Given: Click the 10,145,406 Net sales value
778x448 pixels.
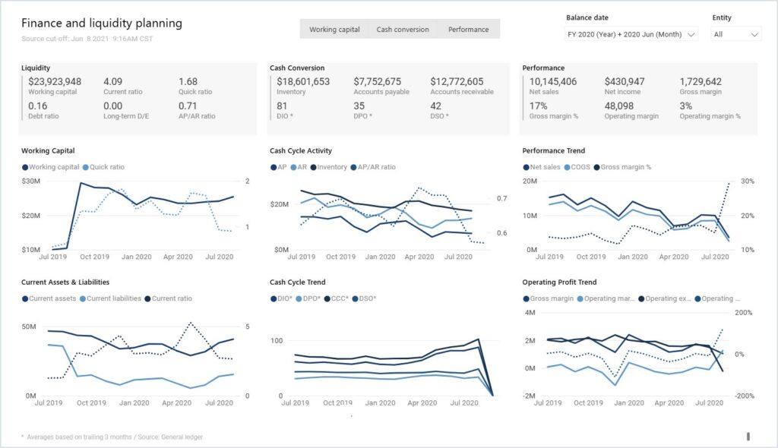Looking at the screenshot, I should [x=553, y=82].
